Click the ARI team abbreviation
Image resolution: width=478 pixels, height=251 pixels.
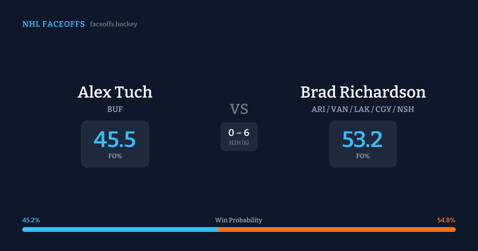pos(318,109)
